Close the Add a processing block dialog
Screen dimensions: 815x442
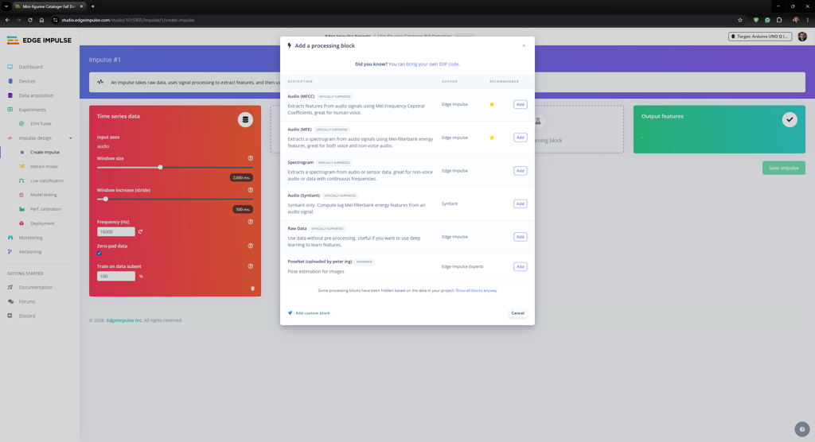(x=524, y=45)
